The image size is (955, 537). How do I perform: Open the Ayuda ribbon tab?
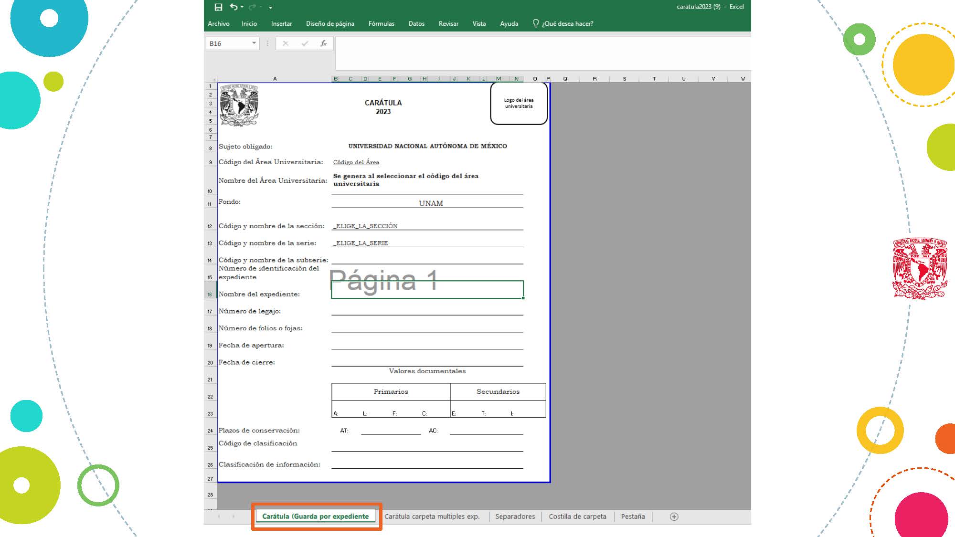pos(509,23)
